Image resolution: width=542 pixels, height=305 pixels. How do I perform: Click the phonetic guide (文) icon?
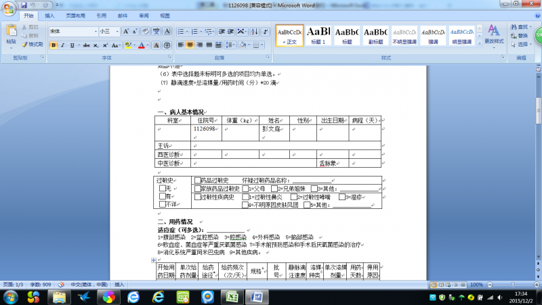click(157, 31)
